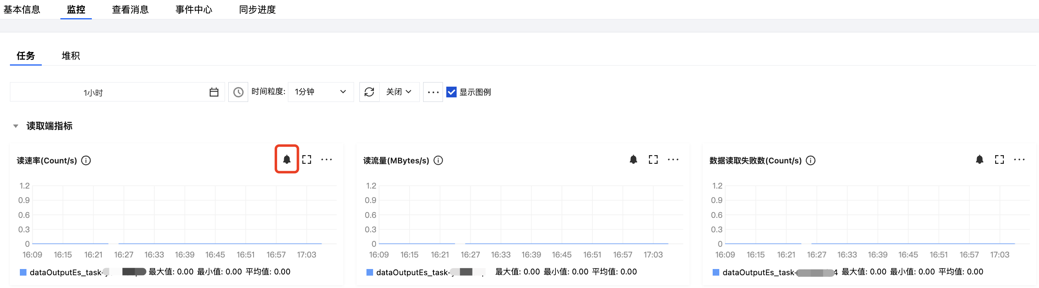Open more options menu on 读流量 chart
The image size is (1039, 288).
pyautogui.click(x=673, y=160)
